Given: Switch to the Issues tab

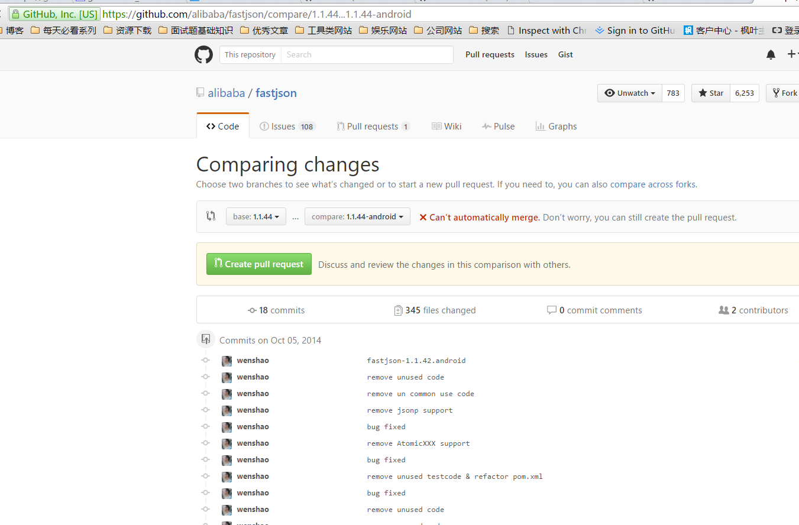Looking at the screenshot, I should click(x=287, y=127).
